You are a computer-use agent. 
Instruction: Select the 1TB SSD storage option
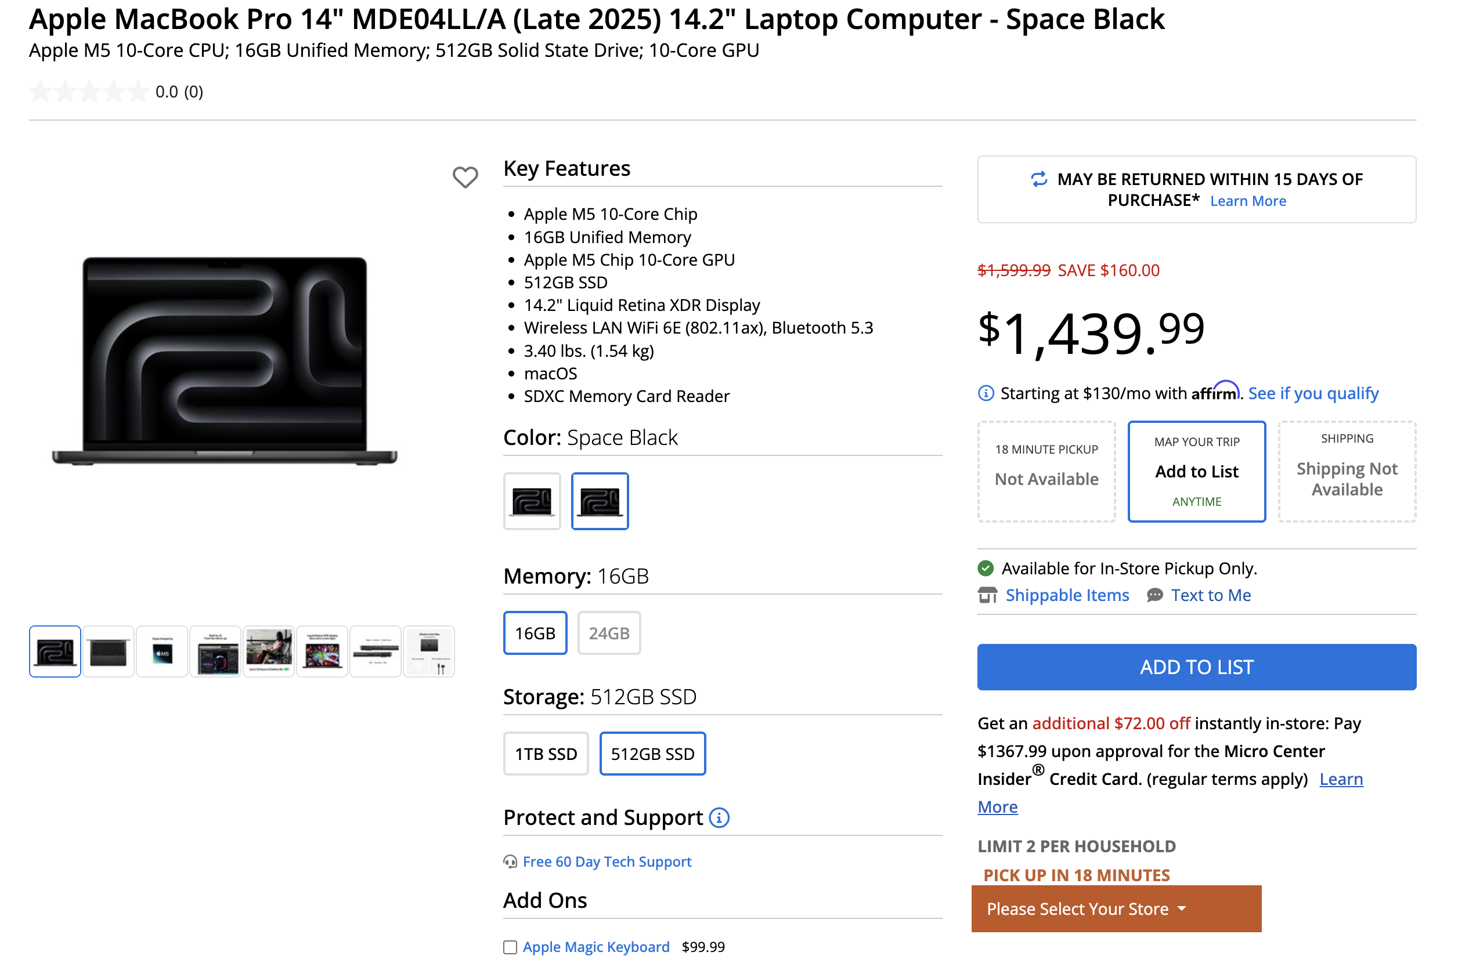[546, 754]
